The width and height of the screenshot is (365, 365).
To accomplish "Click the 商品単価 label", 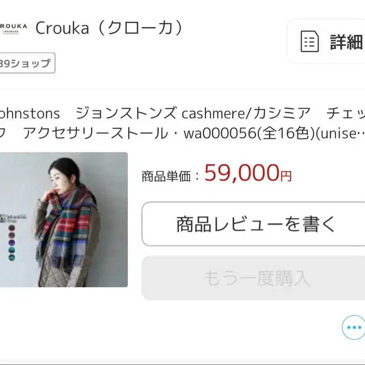I will [166, 176].
